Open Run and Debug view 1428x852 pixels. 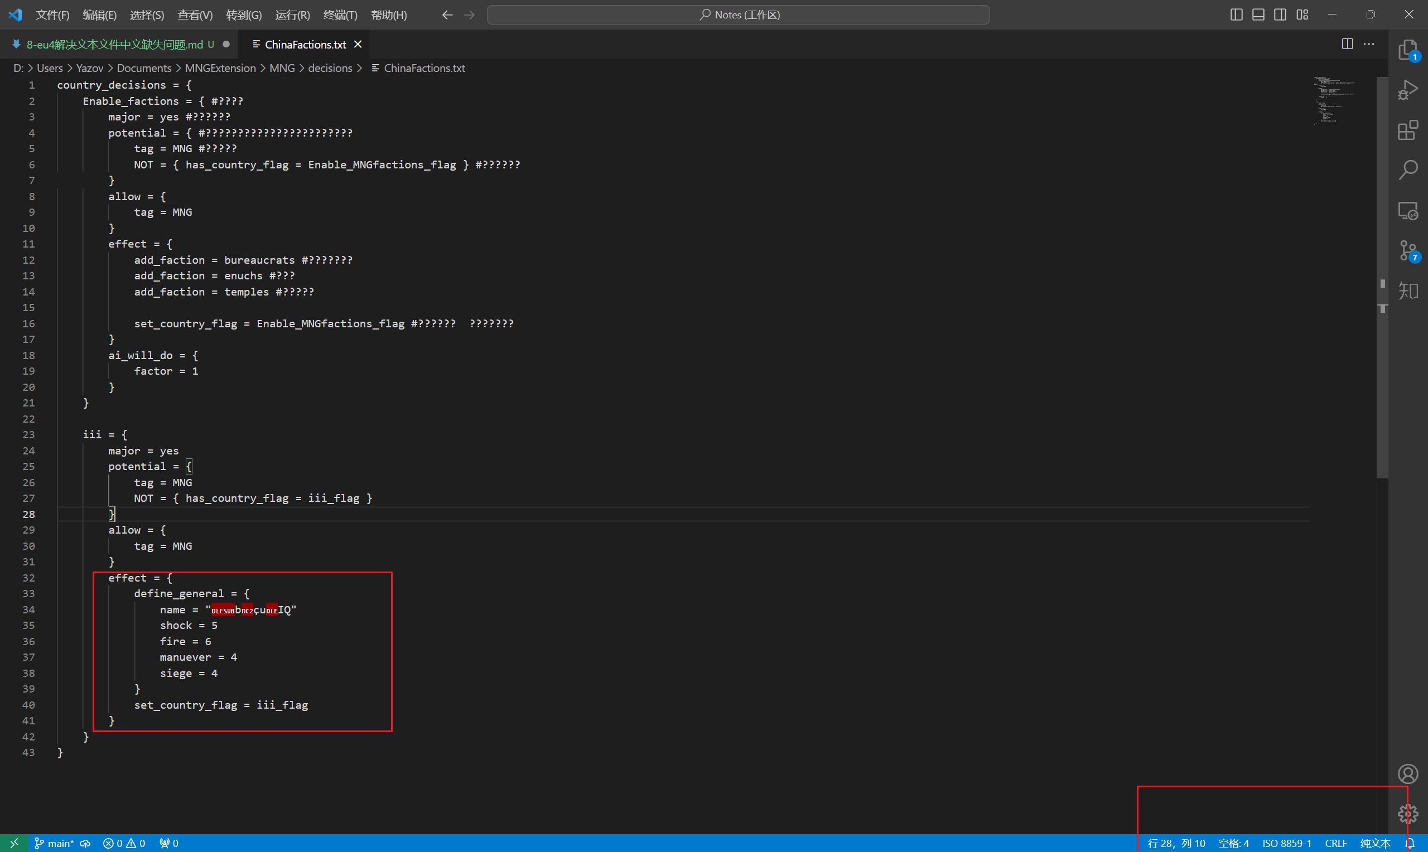pos(1408,90)
